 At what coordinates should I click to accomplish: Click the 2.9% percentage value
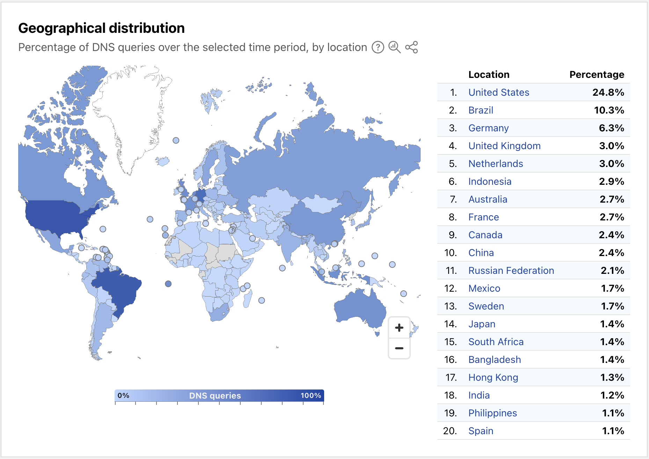click(x=611, y=181)
